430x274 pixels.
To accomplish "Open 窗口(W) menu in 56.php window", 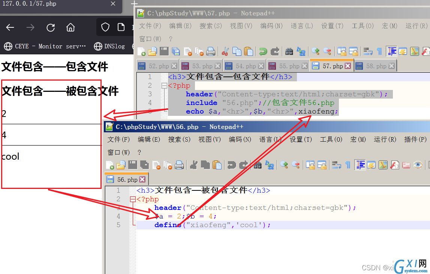I will [118, 152].
